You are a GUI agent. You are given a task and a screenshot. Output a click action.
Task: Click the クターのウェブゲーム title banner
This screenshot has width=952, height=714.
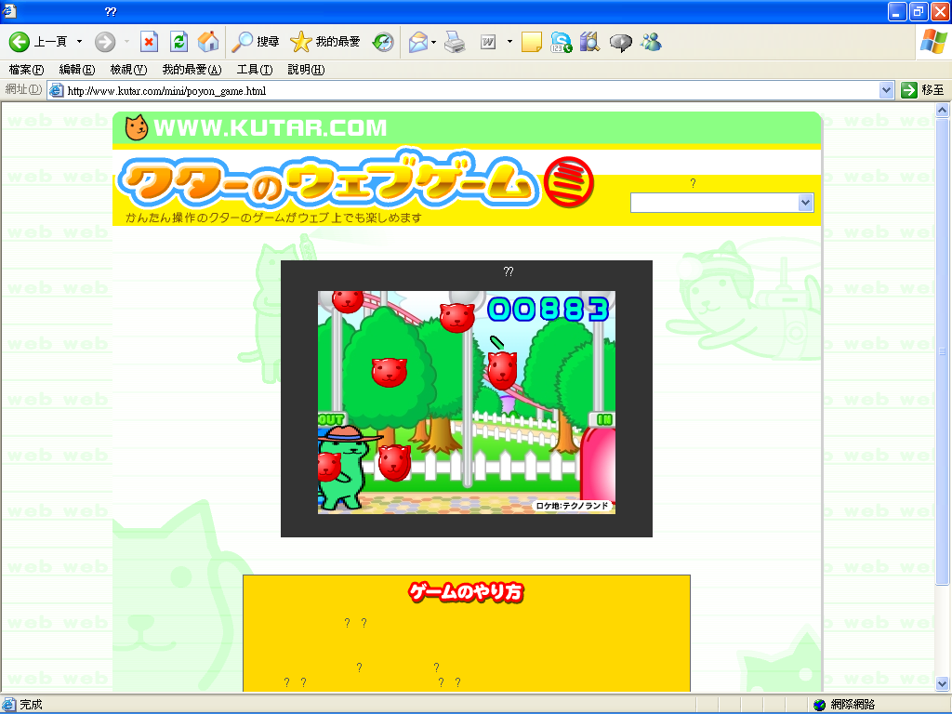(328, 181)
